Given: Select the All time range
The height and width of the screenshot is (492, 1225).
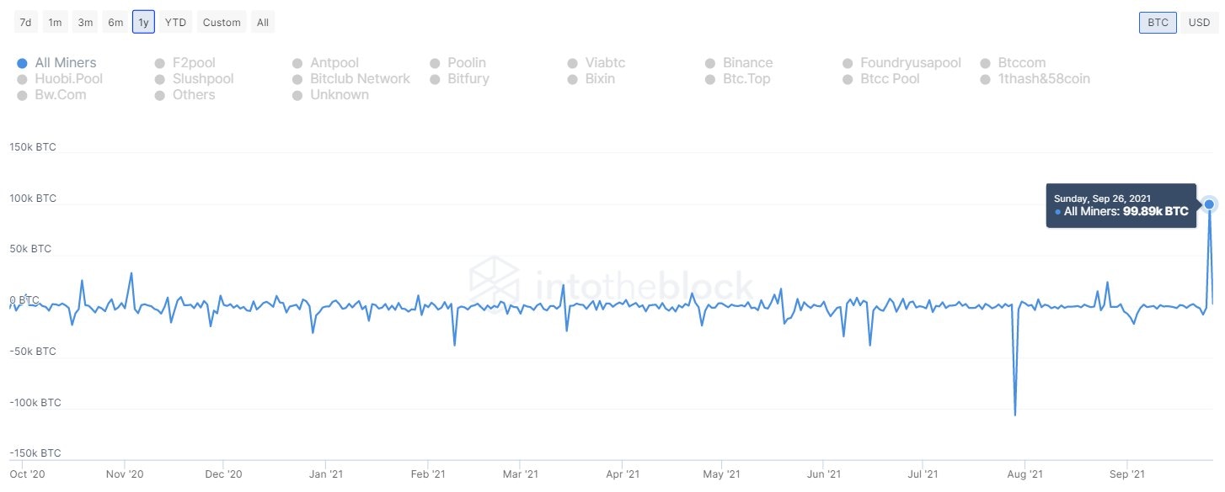Looking at the screenshot, I should (x=262, y=22).
